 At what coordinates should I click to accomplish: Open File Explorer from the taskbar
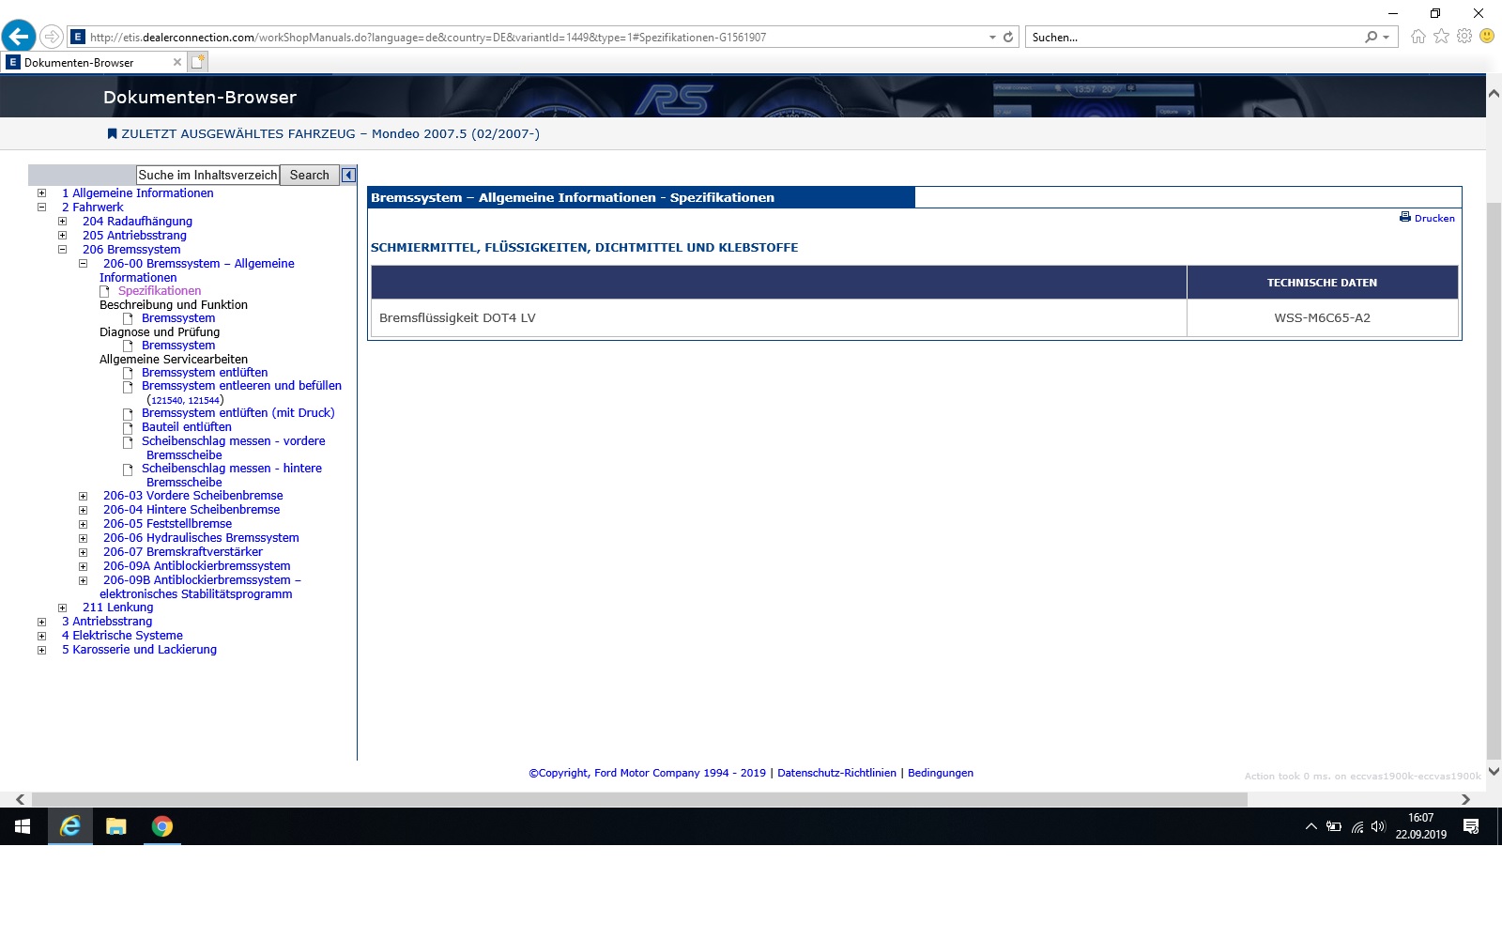click(x=116, y=826)
